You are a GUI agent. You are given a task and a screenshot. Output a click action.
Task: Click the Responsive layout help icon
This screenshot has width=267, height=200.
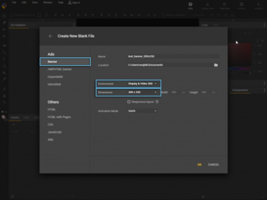coord(157,102)
